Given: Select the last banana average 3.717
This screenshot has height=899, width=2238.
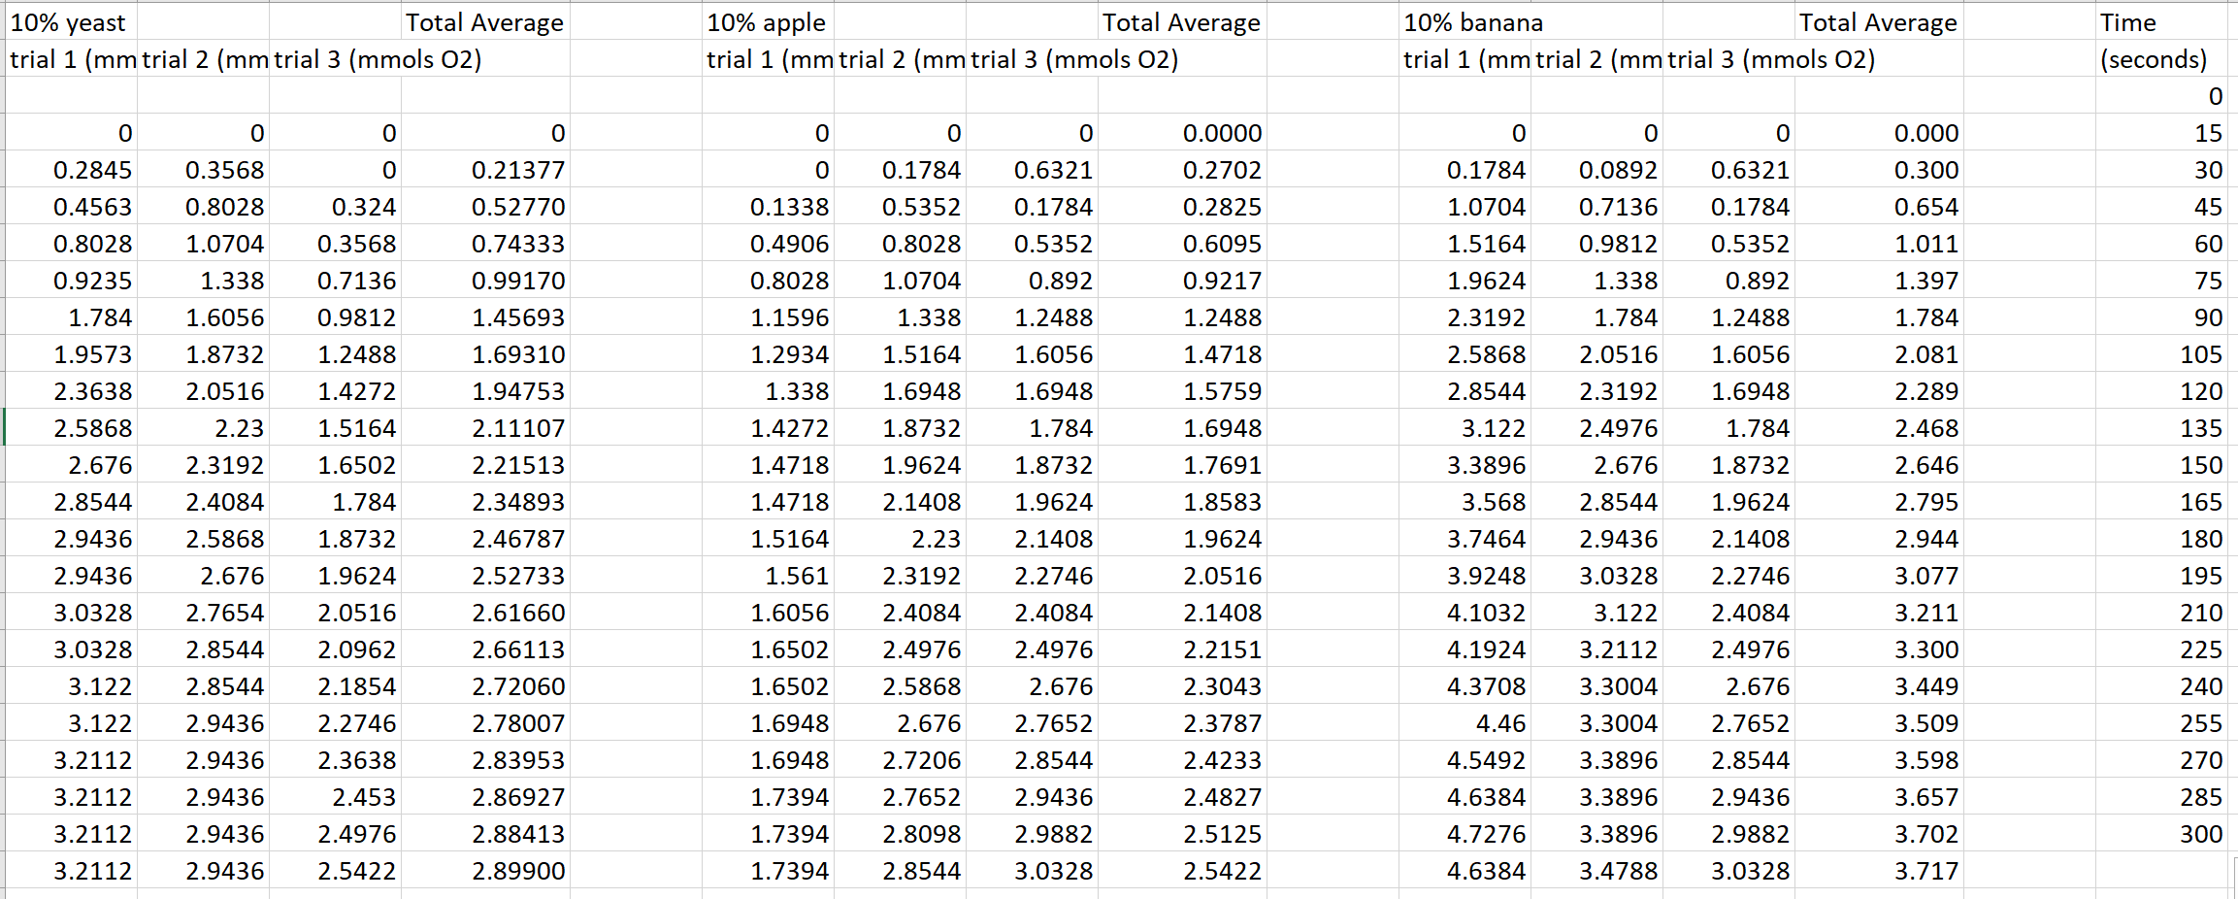Looking at the screenshot, I should coord(1879,871).
